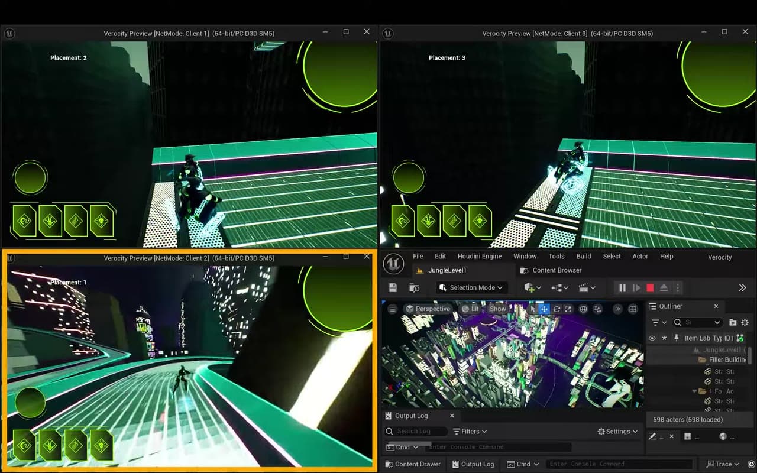Image resolution: width=757 pixels, height=473 pixels.
Task: Activate the Scale gizmo tool
Action: coord(568,309)
